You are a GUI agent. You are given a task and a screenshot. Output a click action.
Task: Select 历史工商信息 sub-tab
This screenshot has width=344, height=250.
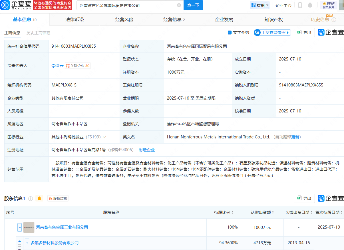39,33
